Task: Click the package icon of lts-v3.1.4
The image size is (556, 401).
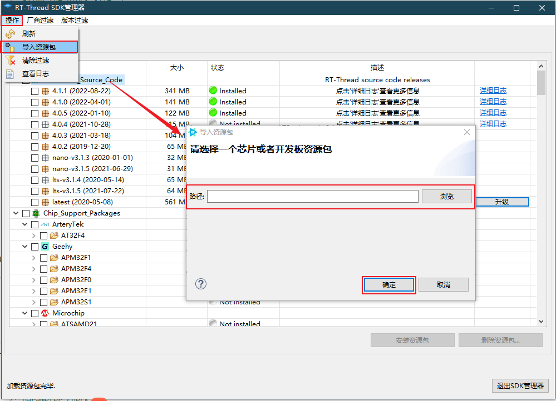Action: (46, 180)
